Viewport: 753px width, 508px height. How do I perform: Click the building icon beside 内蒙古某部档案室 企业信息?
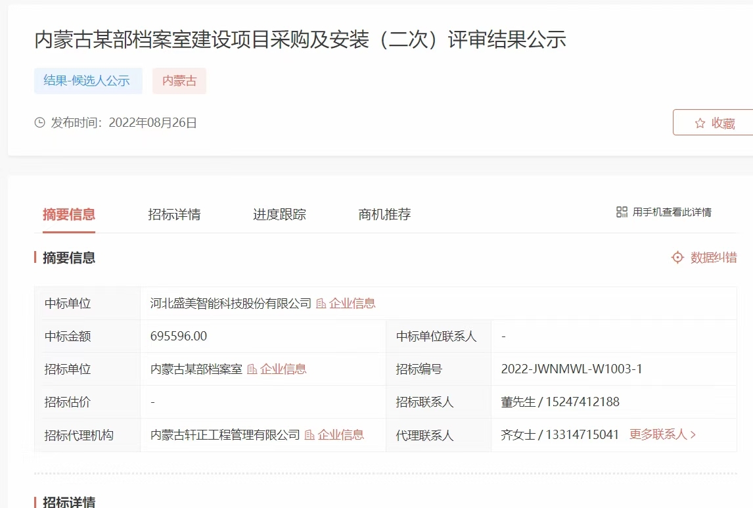[x=252, y=369]
